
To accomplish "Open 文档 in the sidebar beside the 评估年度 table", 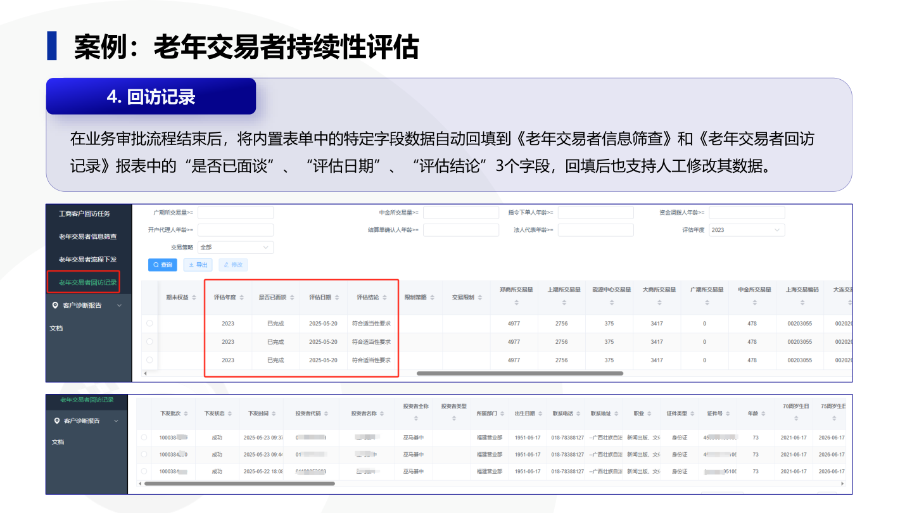I will coord(56,328).
